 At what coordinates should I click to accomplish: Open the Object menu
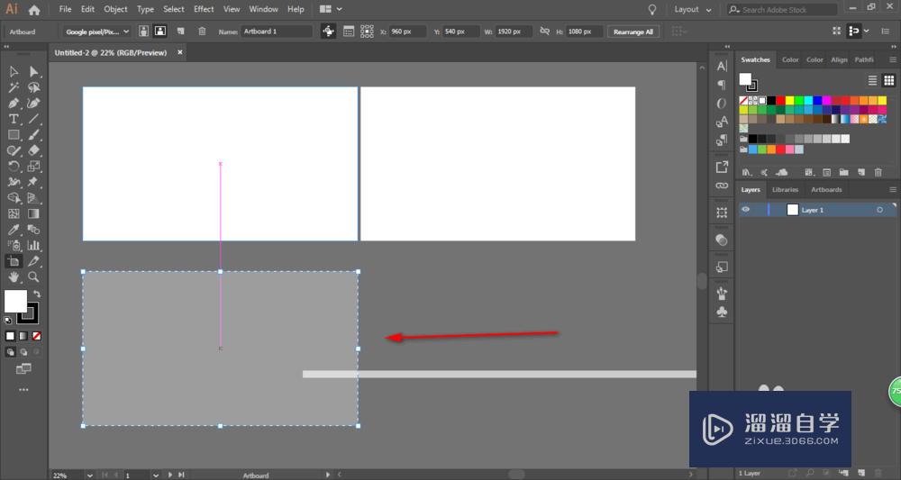[115, 9]
